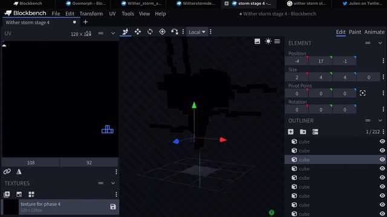This screenshot has height=217, width=387.
Task: Click the Position Y field showing 17
Action: pos(320,61)
